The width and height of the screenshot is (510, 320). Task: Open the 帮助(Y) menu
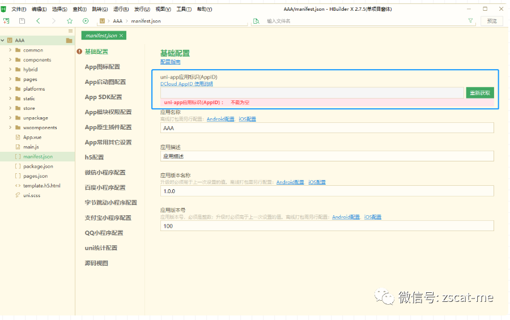tap(205, 9)
